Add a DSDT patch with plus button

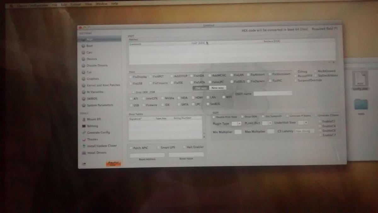334,62
